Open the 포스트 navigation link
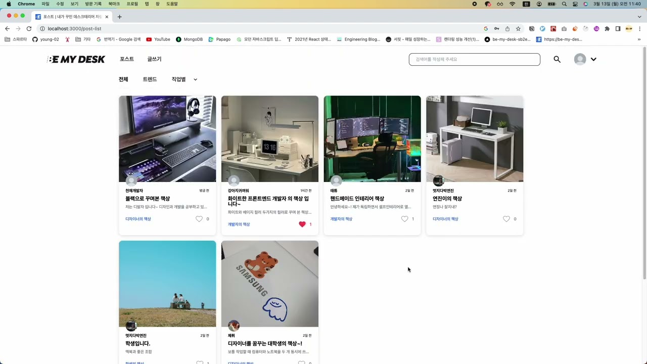Image resolution: width=647 pixels, height=364 pixels. pyautogui.click(x=127, y=59)
